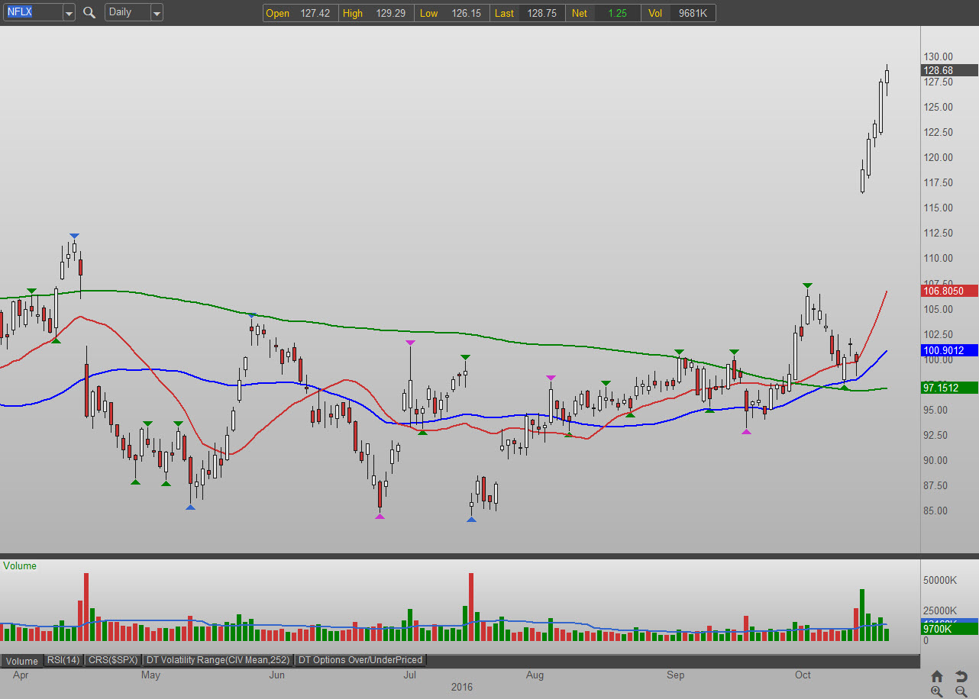Screen dimensions: 979x699
Task: Open DT Options Over/UnderPriced tab
Action: coord(360,660)
